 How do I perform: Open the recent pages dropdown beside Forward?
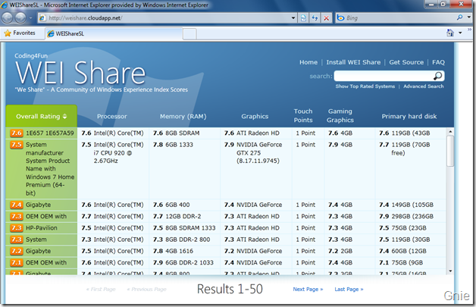pyautogui.click(x=30, y=18)
